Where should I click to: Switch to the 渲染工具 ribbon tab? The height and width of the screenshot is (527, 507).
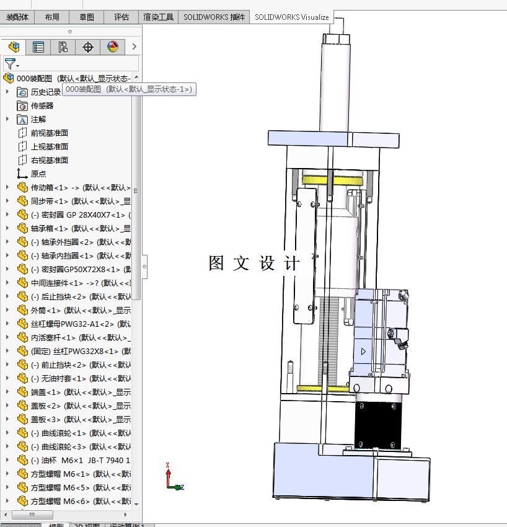pos(158,17)
